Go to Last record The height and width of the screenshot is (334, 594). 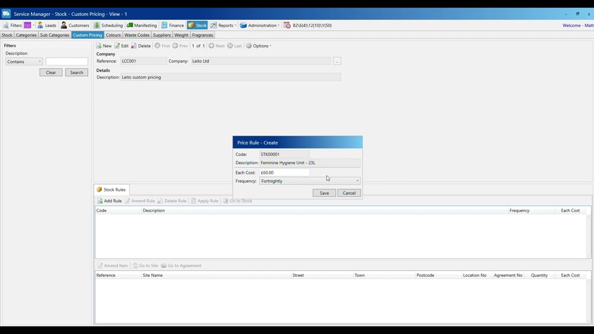coord(234,46)
